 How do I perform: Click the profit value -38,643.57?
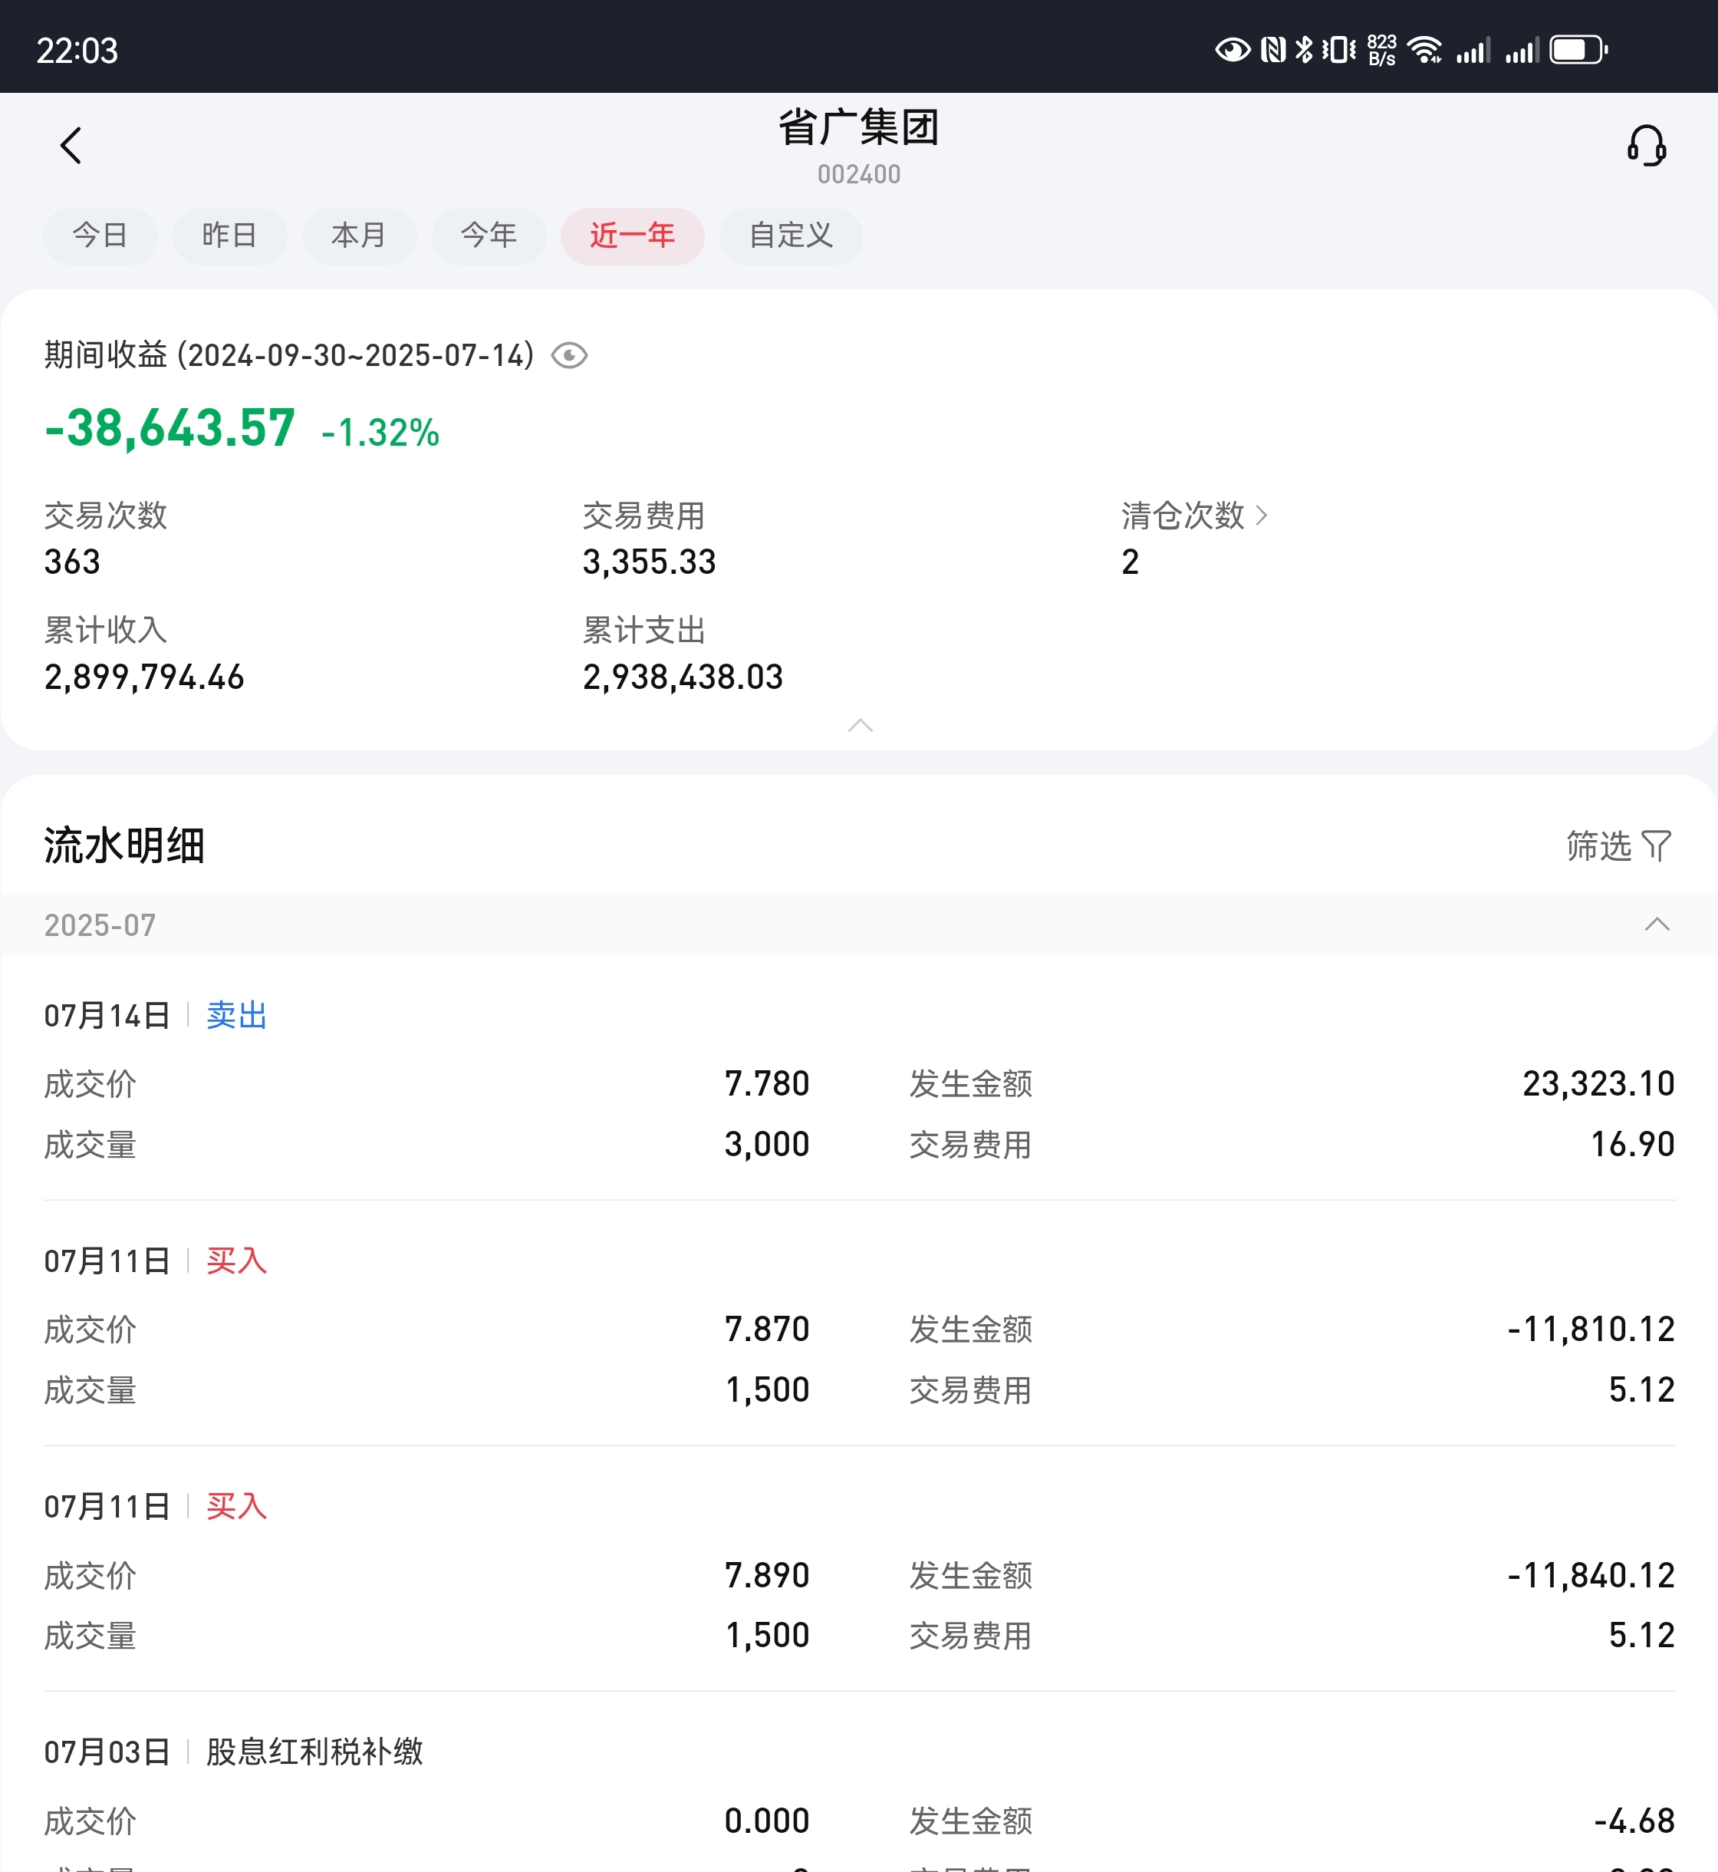click(170, 429)
